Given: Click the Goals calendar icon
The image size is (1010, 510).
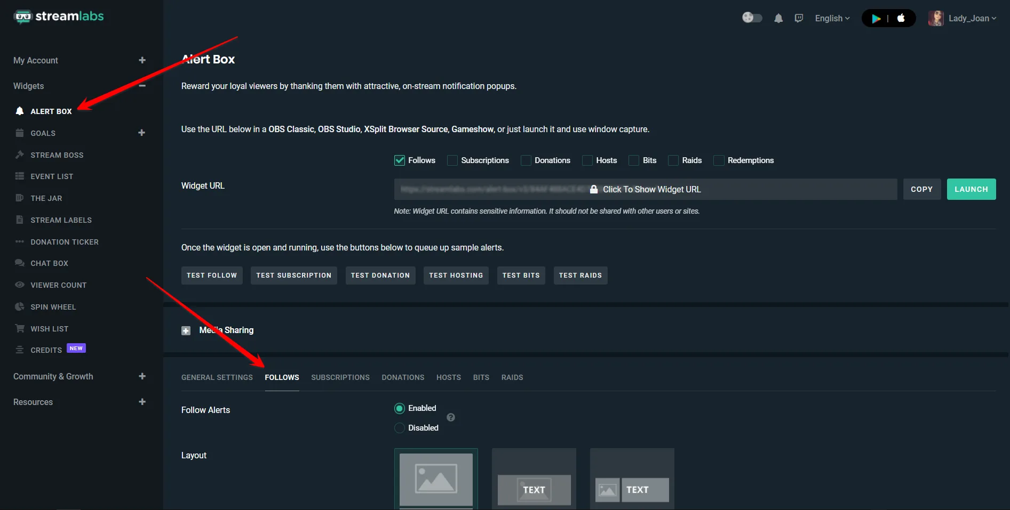Looking at the screenshot, I should [20, 133].
